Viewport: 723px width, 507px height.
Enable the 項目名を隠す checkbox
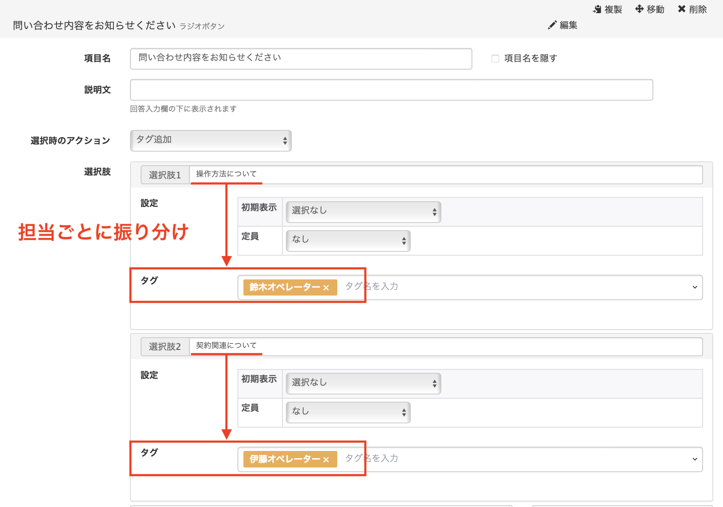point(495,59)
